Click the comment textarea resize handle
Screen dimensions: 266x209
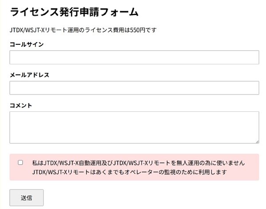[257, 141]
